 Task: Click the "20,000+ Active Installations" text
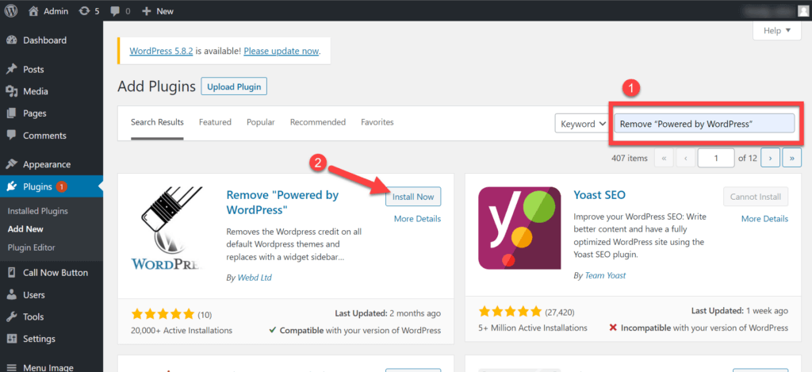182,330
